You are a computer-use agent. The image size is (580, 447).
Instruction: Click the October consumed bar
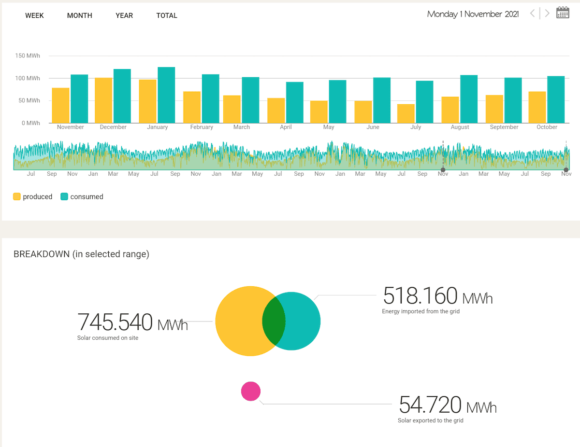click(556, 99)
